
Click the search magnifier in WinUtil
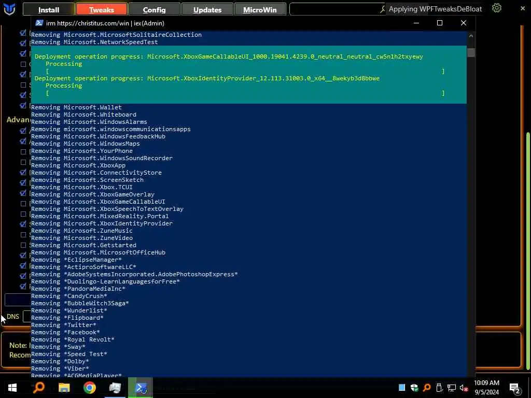383,9
